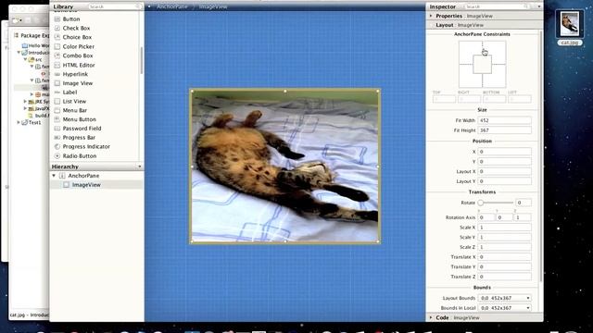593x333 pixels.
Task: Select the Color Picker control icon
Action: [57, 46]
